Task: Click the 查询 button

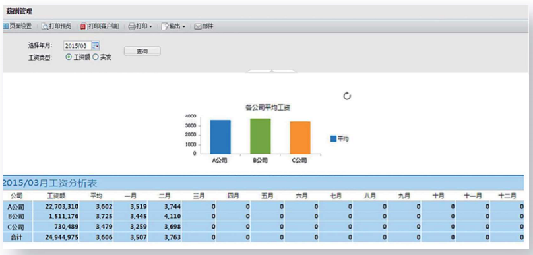Action: pyautogui.click(x=142, y=51)
